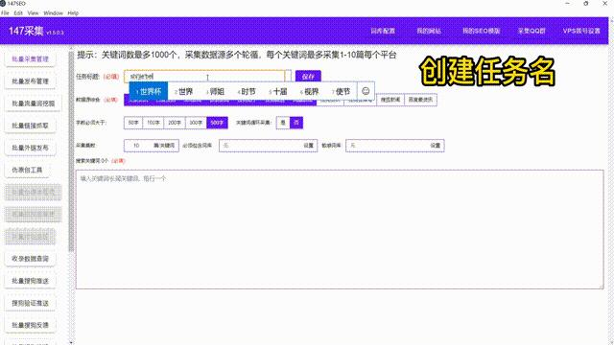Open the View menu
The image size is (614, 345).
33,12
